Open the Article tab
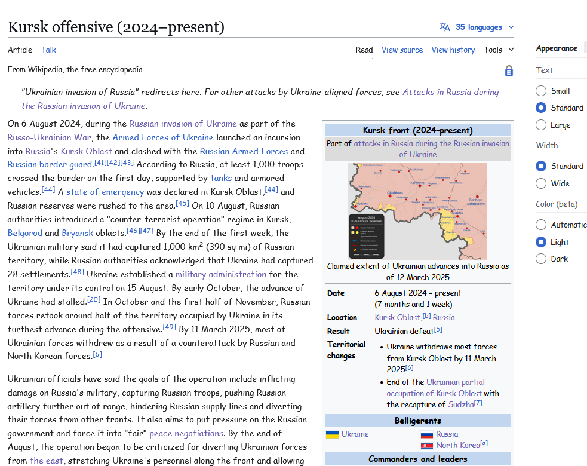This screenshot has width=587, height=466. (20, 50)
